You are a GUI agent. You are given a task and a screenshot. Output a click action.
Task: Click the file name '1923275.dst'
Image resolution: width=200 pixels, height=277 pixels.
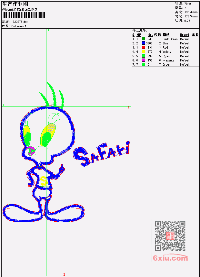tap(19, 22)
